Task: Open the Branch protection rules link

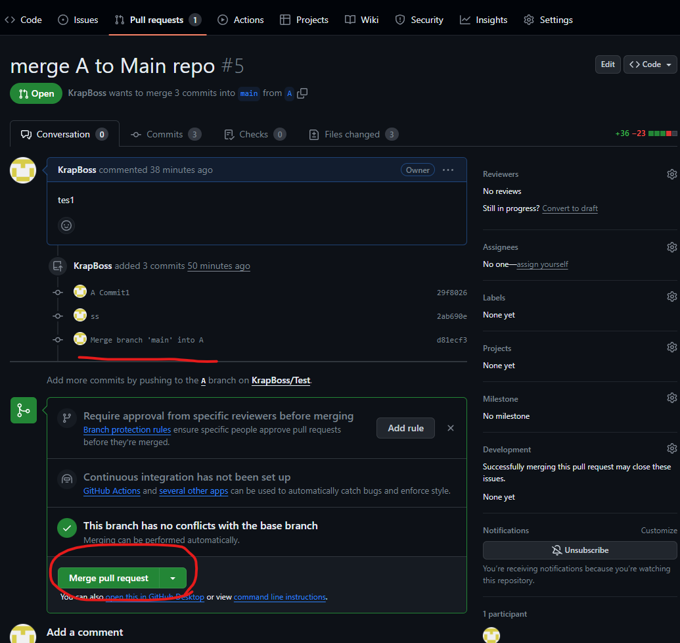Action: (127, 429)
